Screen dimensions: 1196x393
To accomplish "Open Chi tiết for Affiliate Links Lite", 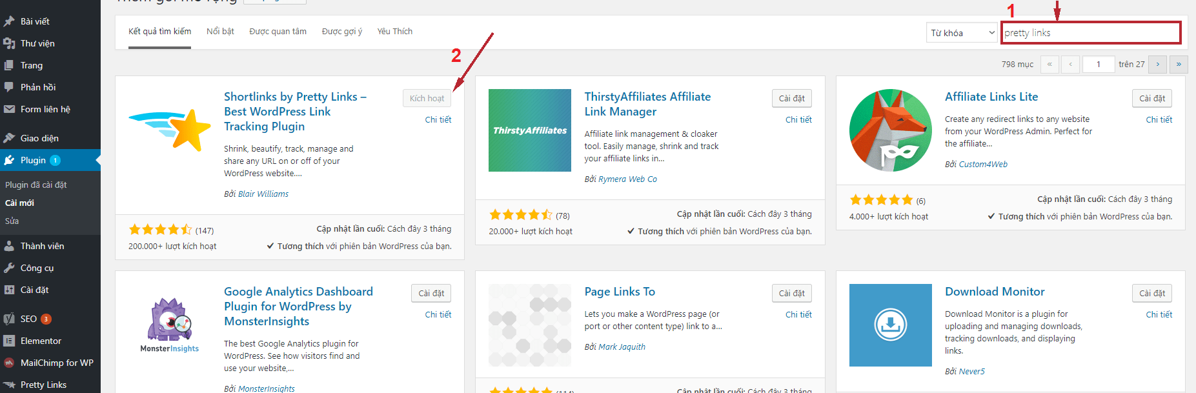I will 1159,119.
